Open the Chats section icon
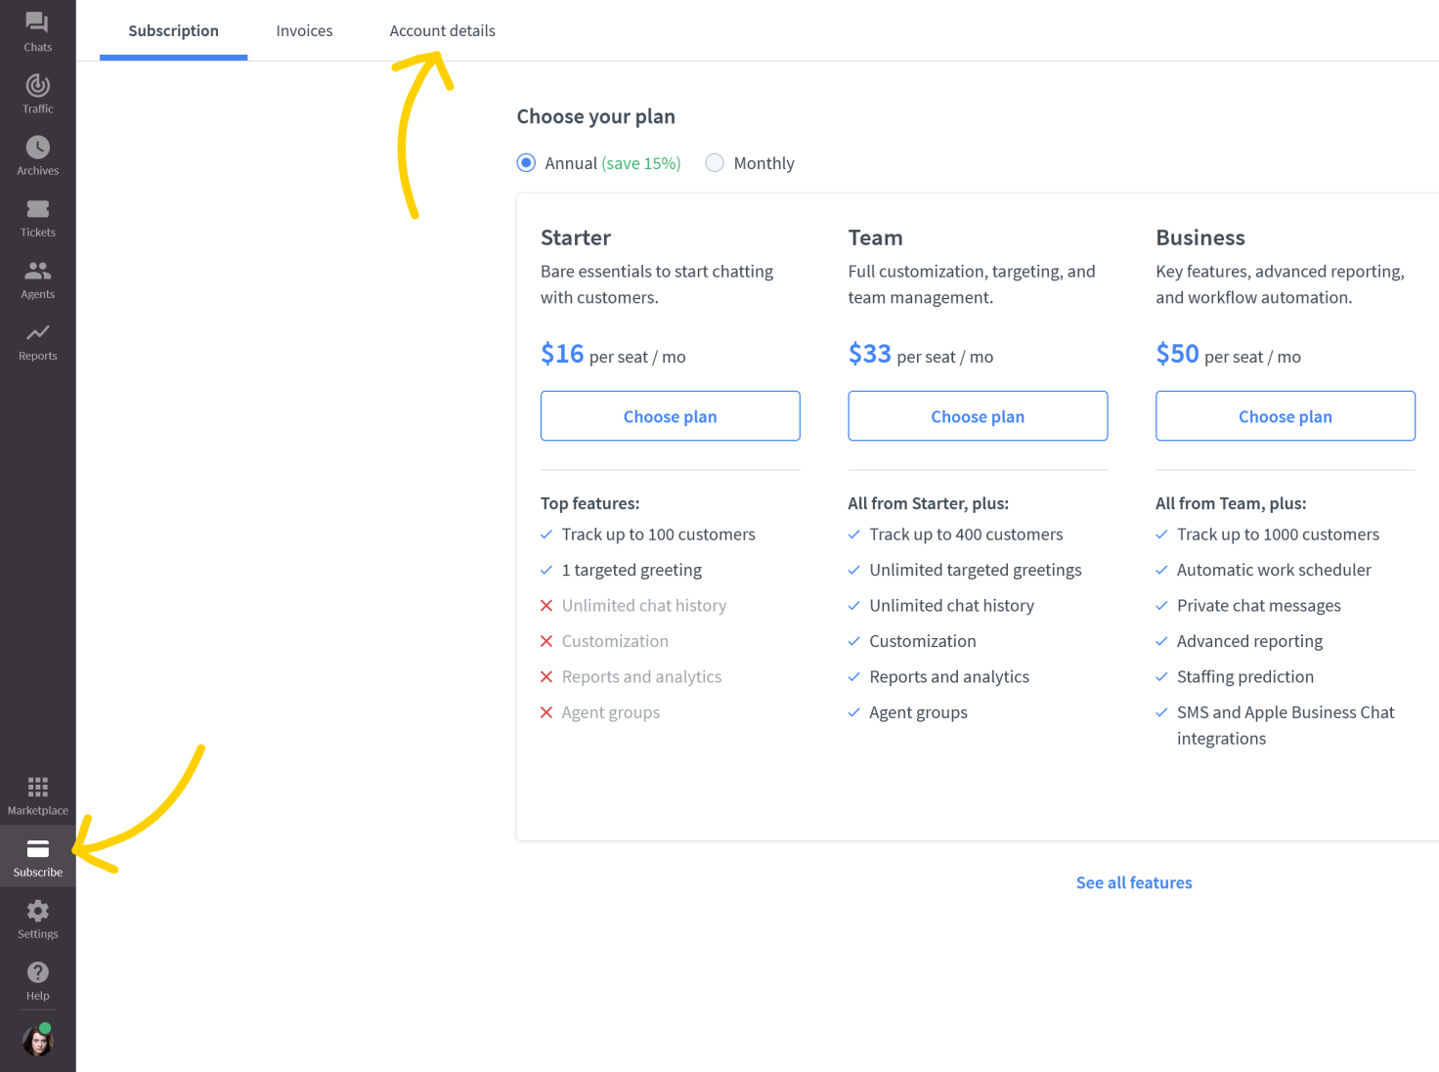The height and width of the screenshot is (1072, 1439). [x=37, y=22]
